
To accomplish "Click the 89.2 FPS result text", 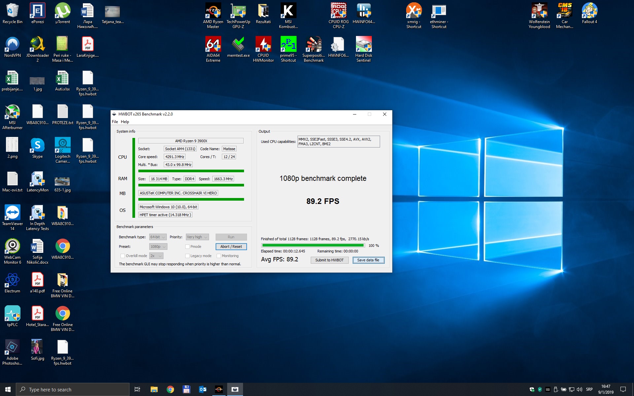I will tap(323, 201).
